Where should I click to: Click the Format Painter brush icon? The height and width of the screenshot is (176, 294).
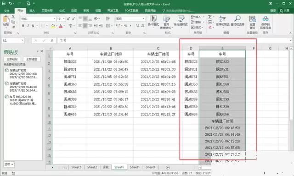[x=13, y=27]
